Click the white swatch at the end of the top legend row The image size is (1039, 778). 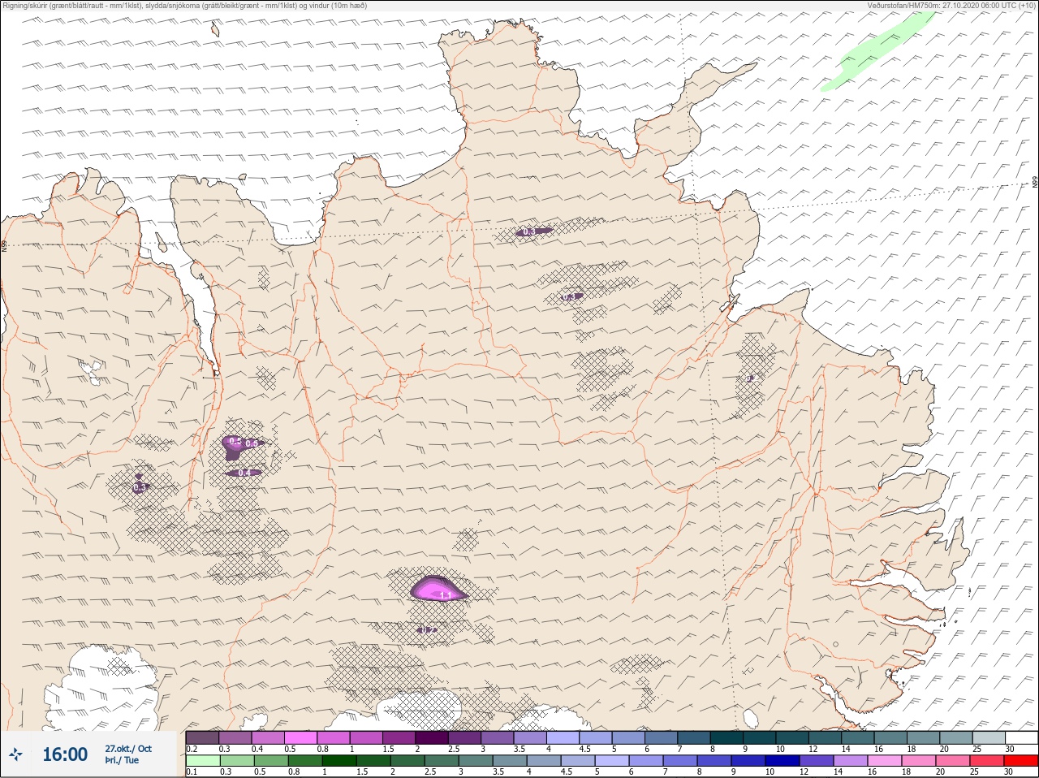[x=1021, y=737]
